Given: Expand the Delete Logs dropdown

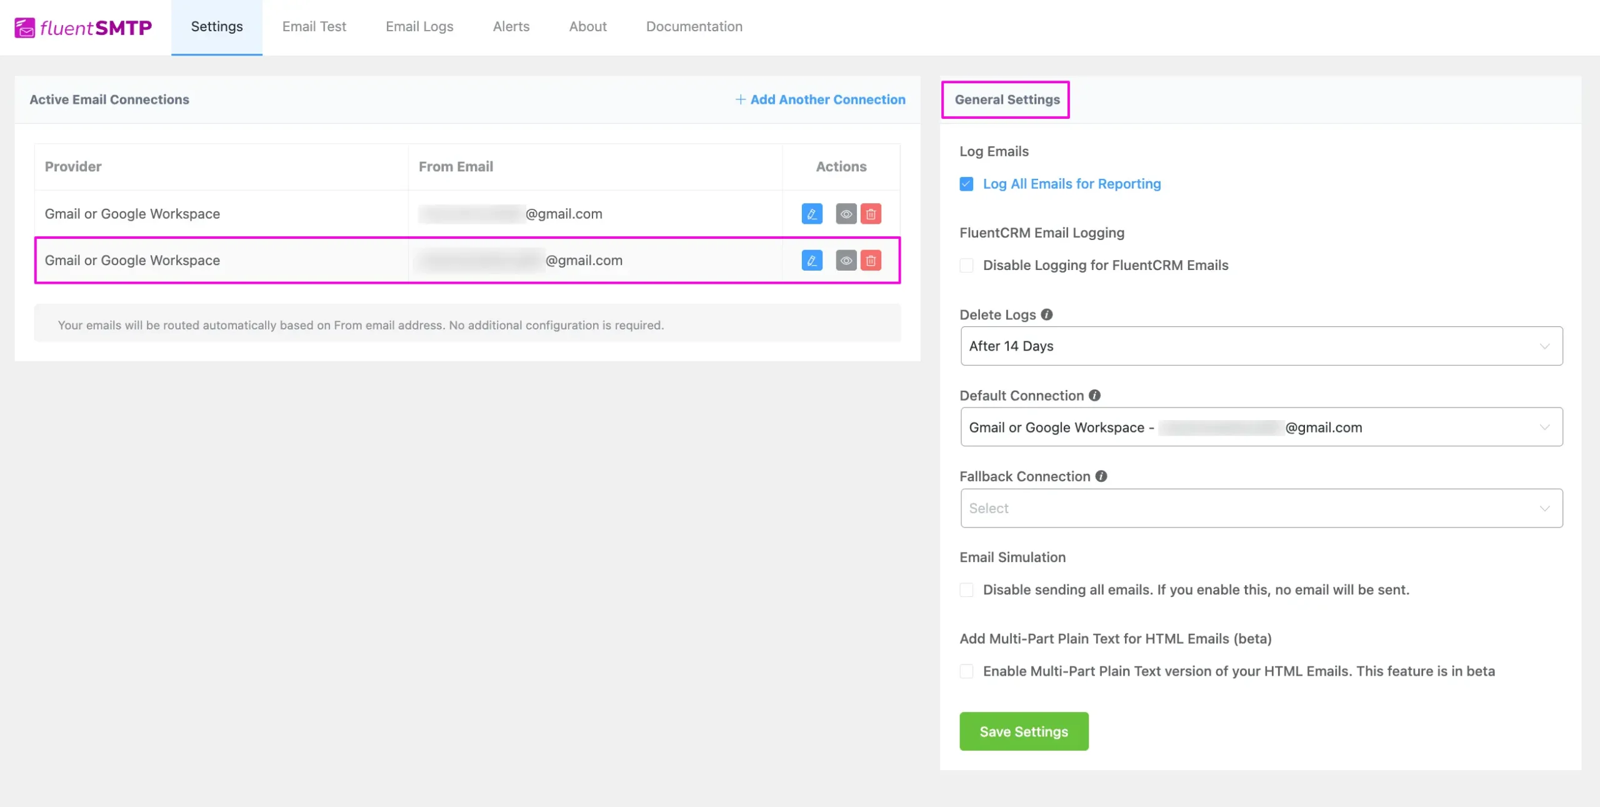Looking at the screenshot, I should (1261, 345).
